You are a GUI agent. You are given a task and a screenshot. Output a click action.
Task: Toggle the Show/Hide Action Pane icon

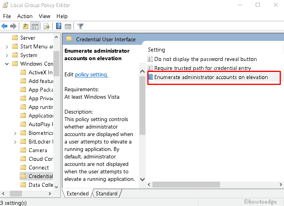68,26
